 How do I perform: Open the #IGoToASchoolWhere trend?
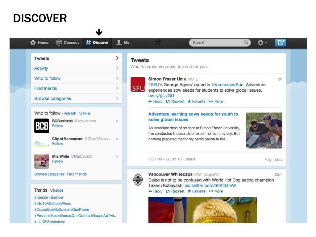pyautogui.click(x=52, y=204)
